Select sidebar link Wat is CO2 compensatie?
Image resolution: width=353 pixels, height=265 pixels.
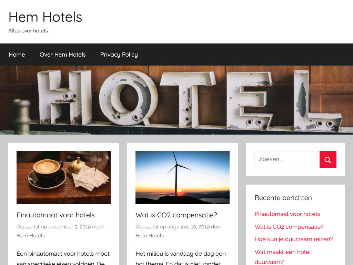(289, 227)
